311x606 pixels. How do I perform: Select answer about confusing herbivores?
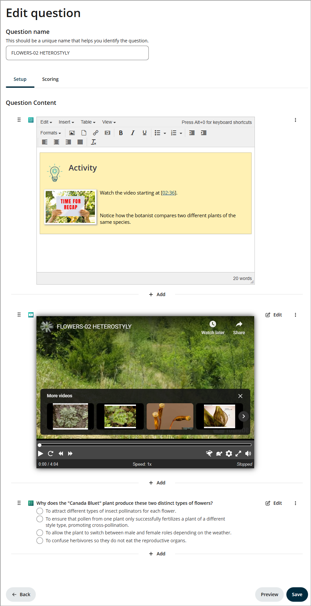coord(40,541)
